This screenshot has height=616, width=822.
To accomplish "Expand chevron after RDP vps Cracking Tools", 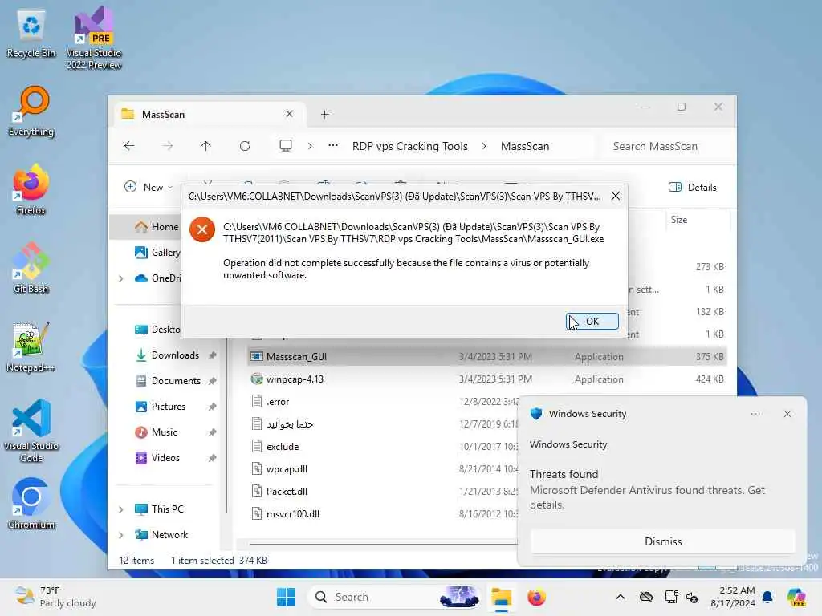I will click(484, 146).
